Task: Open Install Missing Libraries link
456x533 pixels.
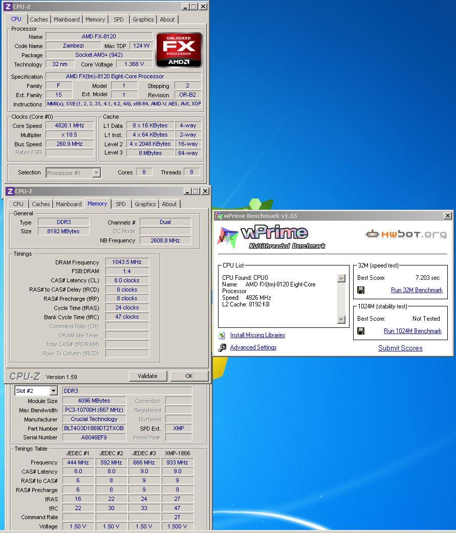Action: [257, 335]
